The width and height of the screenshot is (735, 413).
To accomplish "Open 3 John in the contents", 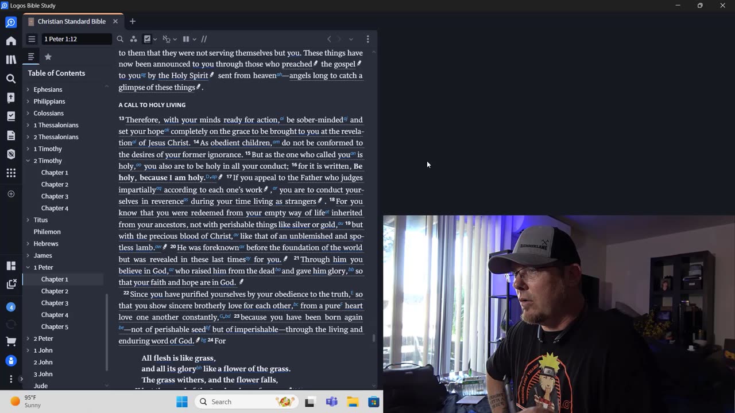I will pyautogui.click(x=43, y=374).
